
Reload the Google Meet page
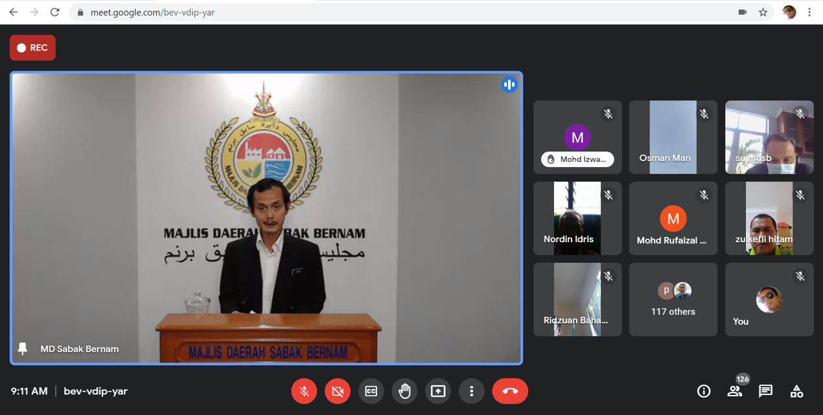coord(55,12)
